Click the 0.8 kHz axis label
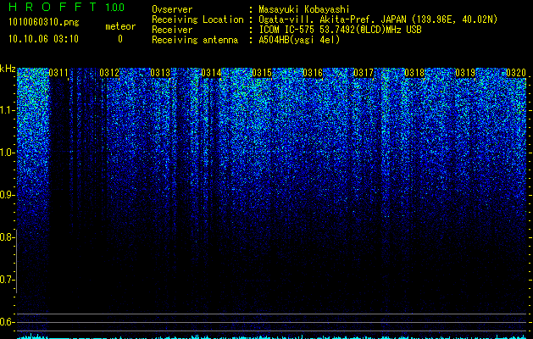 (x=7, y=237)
